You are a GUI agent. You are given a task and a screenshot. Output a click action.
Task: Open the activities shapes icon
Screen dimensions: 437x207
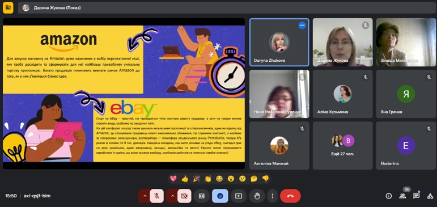pos(430,196)
